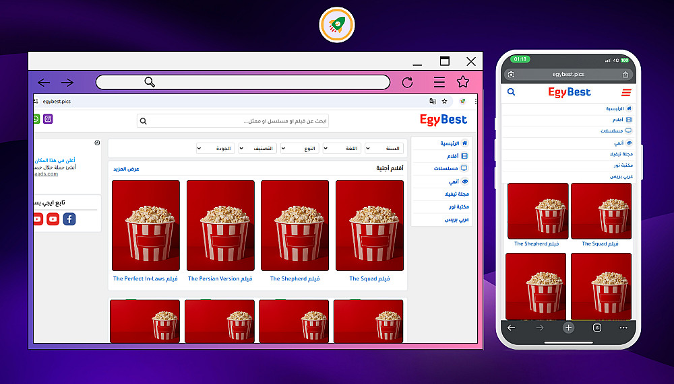Image resolution: width=674 pixels, height=384 pixels.
Task: Open the purple Instagram icon on desktop site
Action: click(x=48, y=119)
